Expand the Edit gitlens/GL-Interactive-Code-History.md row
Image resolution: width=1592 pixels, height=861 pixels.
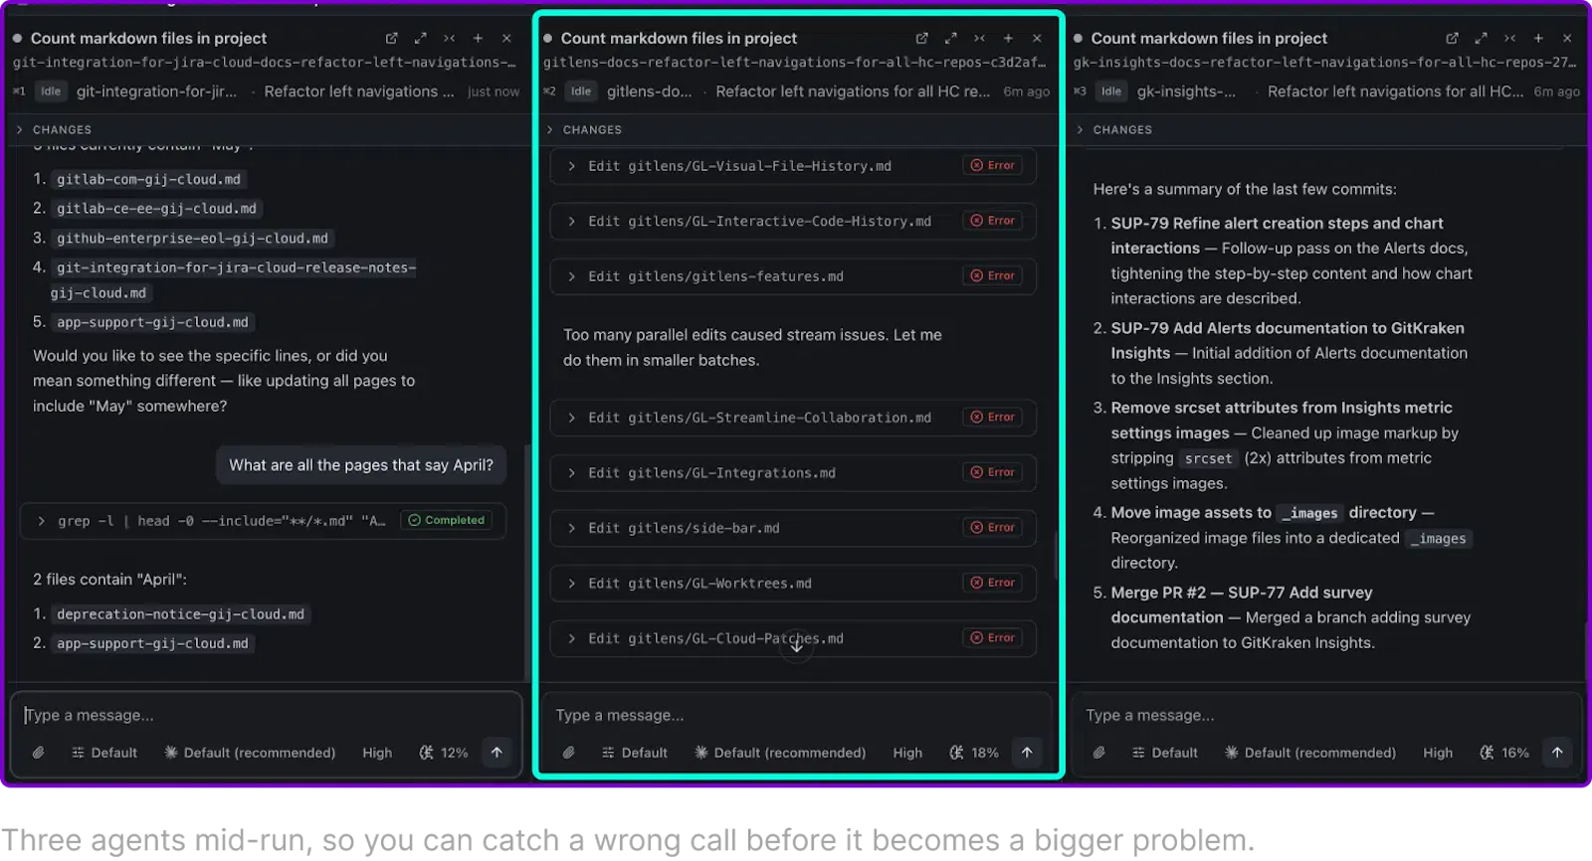(793, 221)
